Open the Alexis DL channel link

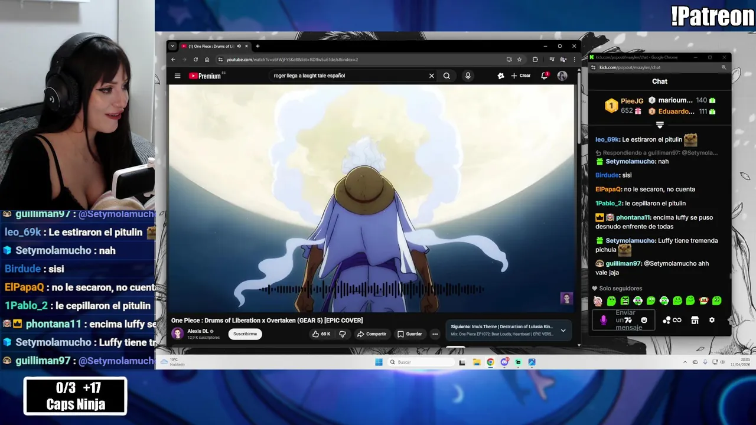click(x=198, y=331)
